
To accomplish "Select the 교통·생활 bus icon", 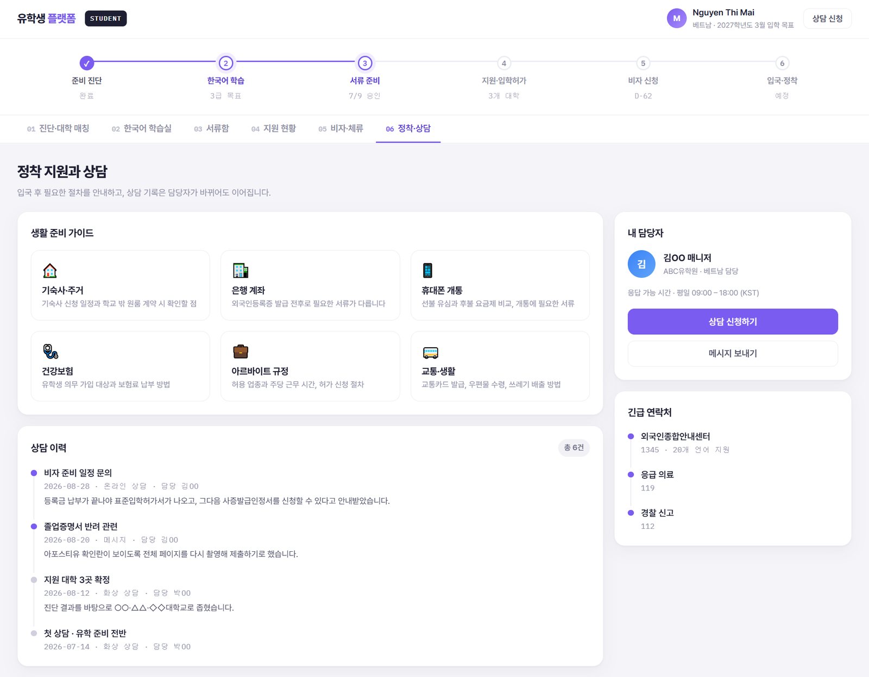I will (x=430, y=353).
